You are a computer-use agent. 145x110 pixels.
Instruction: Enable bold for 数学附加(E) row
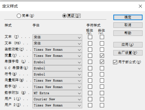(90, 93)
